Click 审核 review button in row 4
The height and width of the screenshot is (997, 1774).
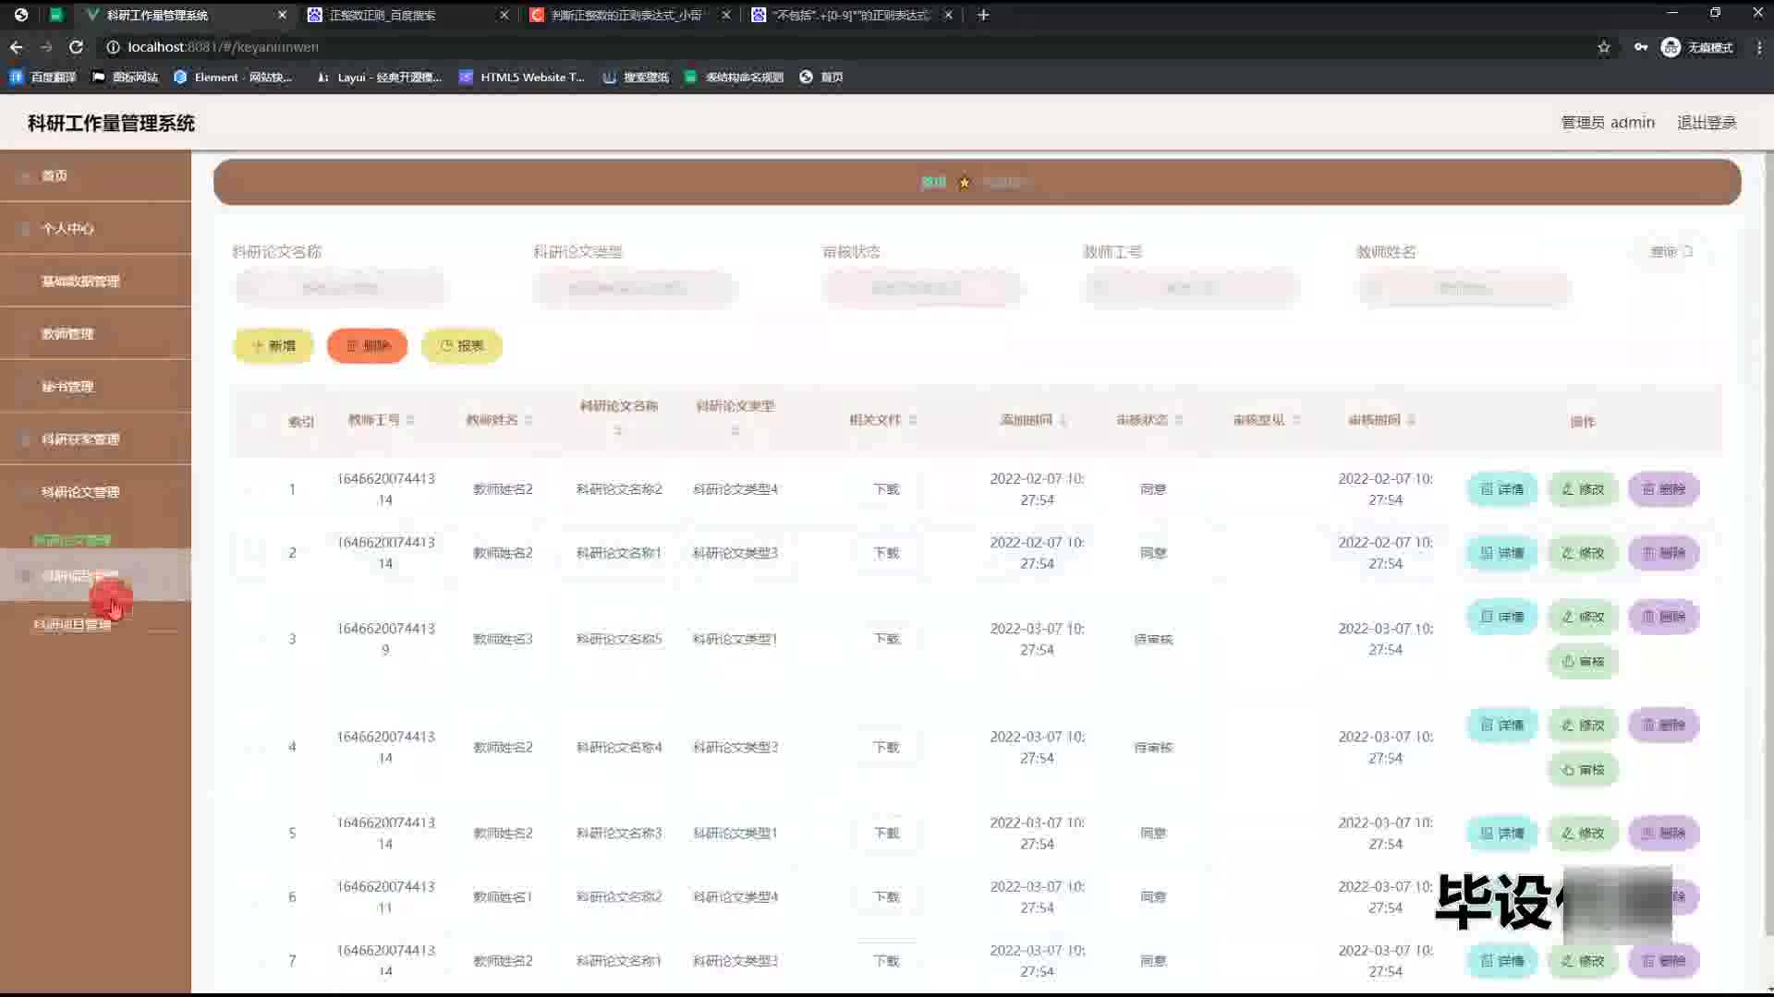pos(1583,770)
